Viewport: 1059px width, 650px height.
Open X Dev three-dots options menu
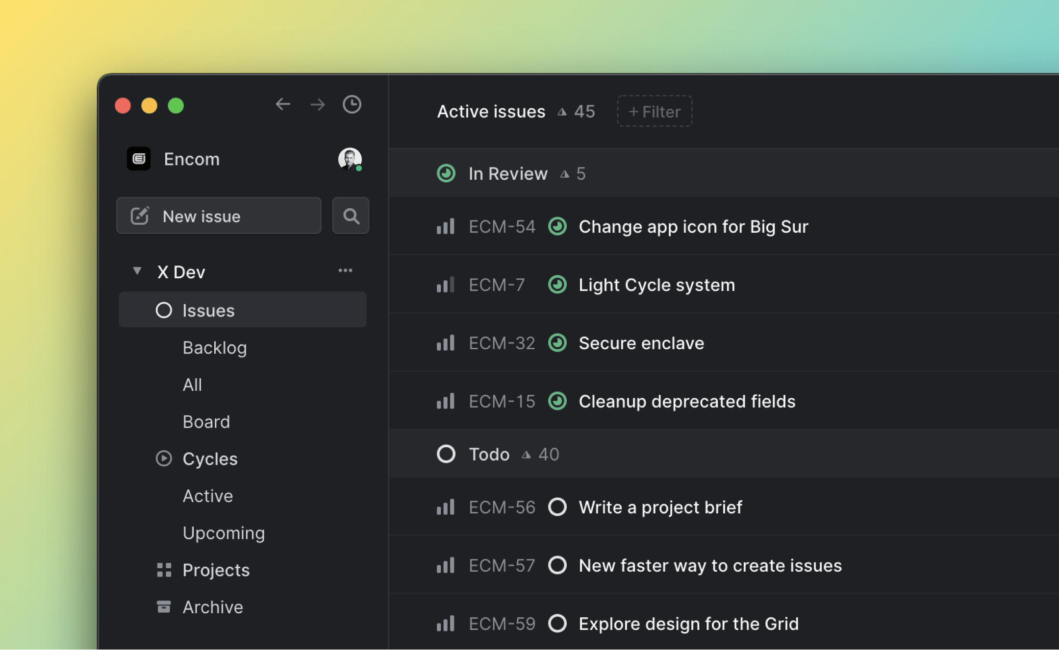tap(345, 271)
